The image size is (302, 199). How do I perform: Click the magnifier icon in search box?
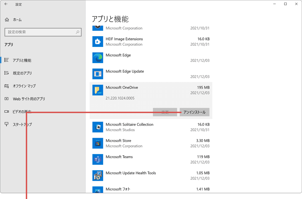point(77,32)
